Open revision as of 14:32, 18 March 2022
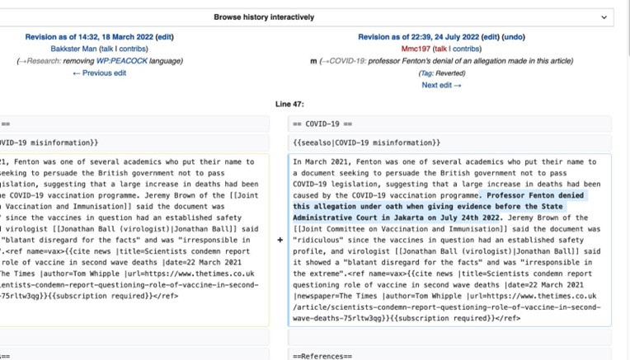Screen dimensions: 630x360 [x=89, y=37]
